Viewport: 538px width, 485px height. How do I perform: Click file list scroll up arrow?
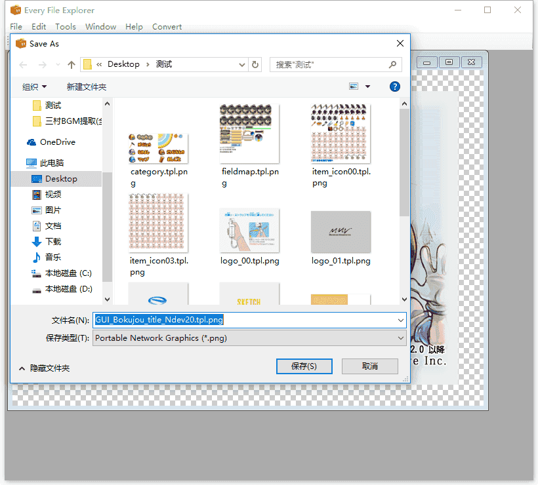405,104
